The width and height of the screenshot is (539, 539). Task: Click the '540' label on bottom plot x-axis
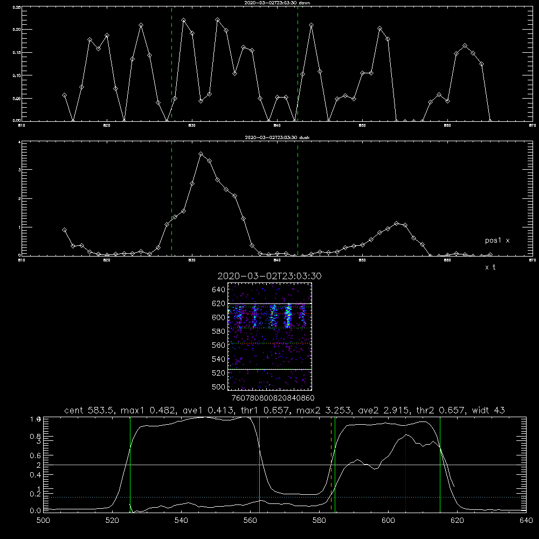181,521
